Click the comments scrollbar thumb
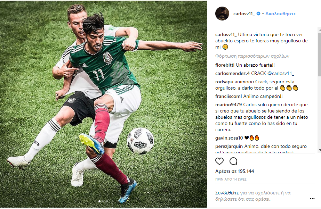Viewport: 321px width, 209px height. click(320, 54)
